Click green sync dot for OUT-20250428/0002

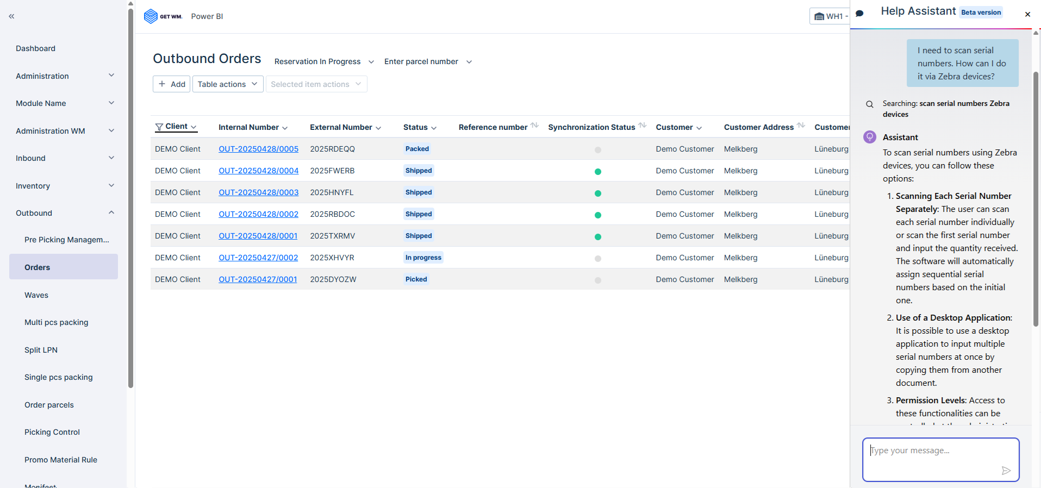pos(598,215)
